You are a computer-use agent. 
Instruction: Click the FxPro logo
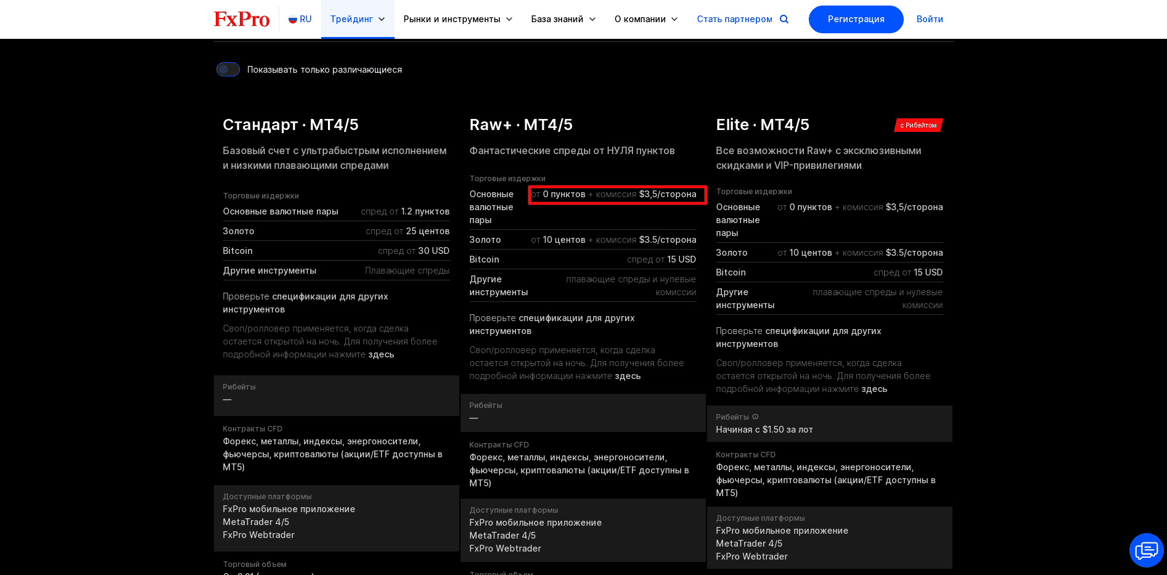tap(242, 19)
